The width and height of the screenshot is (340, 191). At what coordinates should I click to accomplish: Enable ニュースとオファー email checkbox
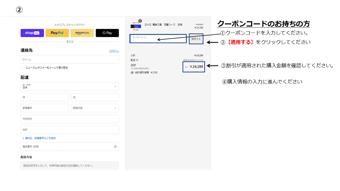[x=22, y=68]
